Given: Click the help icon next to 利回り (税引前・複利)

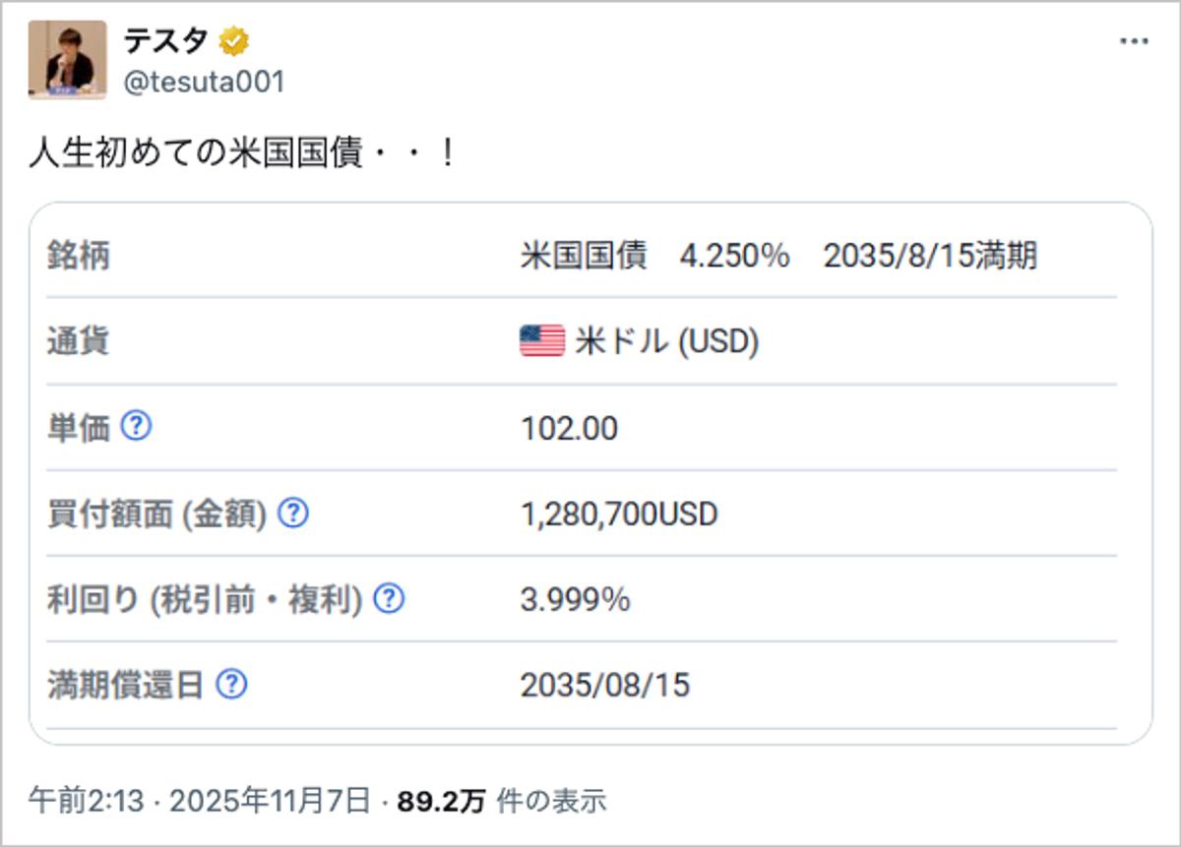Looking at the screenshot, I should pos(388,598).
